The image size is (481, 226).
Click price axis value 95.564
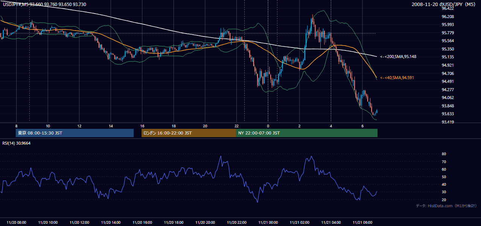[x=448, y=41]
